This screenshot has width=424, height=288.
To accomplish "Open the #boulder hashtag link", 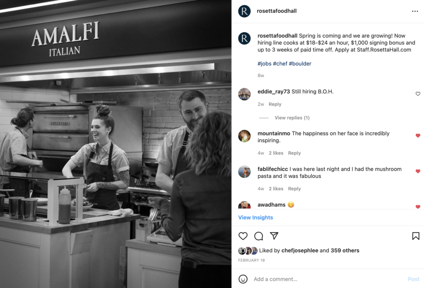I will [x=300, y=64].
